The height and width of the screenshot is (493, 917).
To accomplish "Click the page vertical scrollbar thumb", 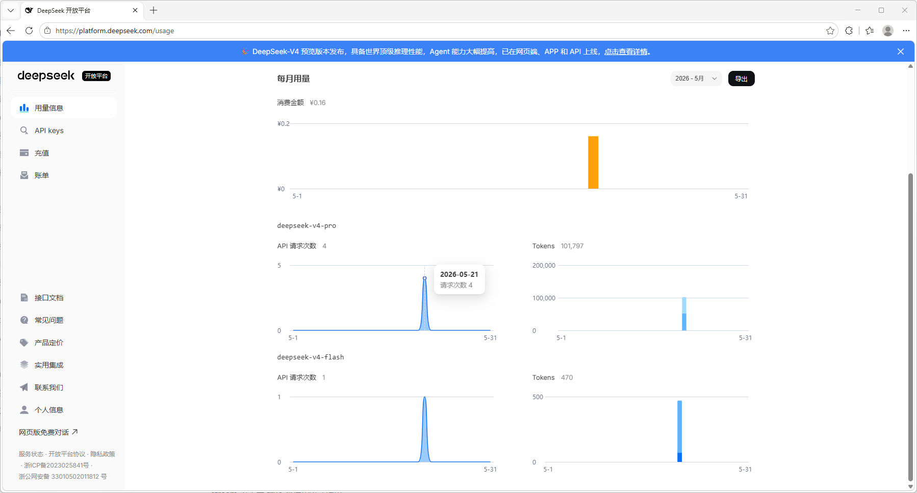I will pyautogui.click(x=910, y=326).
